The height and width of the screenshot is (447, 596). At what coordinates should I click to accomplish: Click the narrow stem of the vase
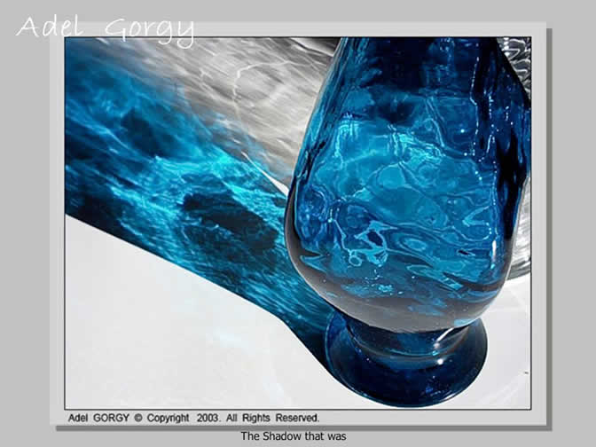click(404, 326)
